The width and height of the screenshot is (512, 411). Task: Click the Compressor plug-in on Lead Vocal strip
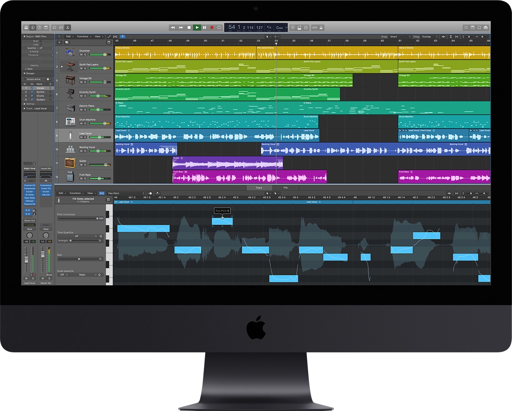[x=30, y=188]
